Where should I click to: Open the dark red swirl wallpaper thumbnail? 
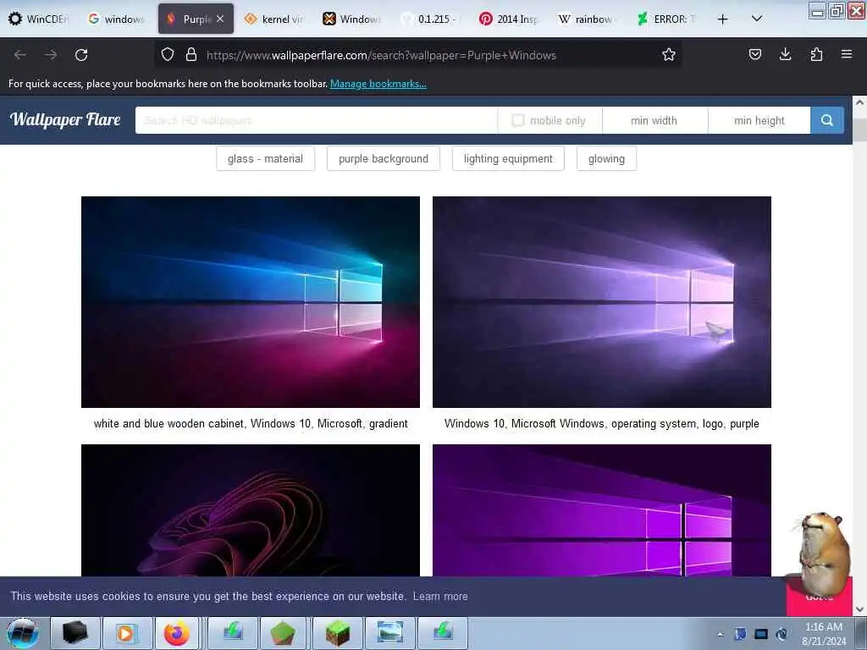tap(251, 510)
